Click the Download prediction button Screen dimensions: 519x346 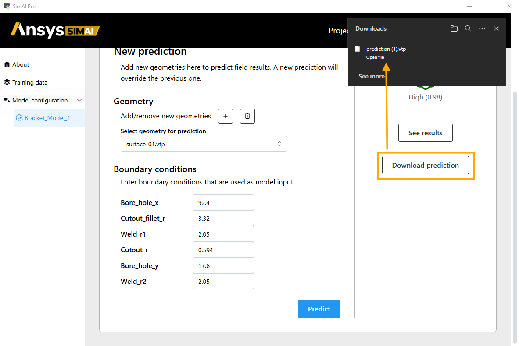(425, 166)
